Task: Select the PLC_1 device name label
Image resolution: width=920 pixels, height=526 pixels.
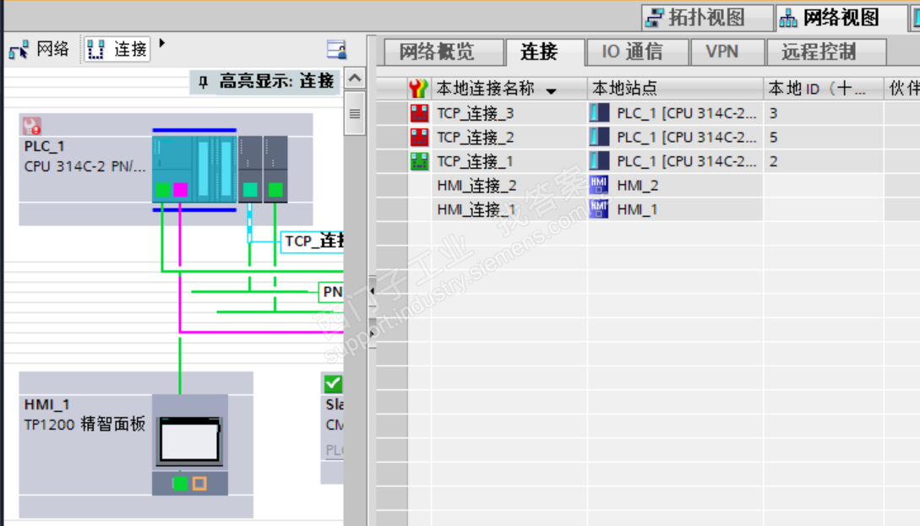Action: click(x=44, y=146)
